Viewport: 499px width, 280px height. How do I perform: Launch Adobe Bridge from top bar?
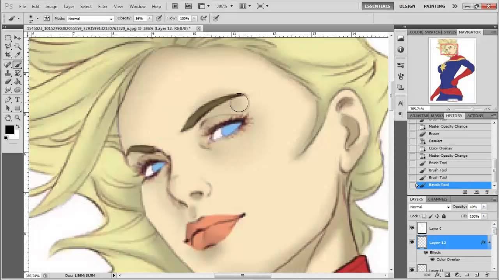175,6
